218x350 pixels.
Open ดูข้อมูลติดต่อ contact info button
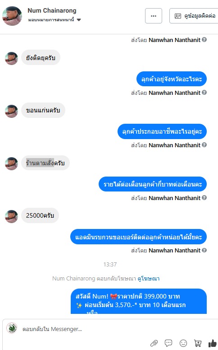[194, 16]
